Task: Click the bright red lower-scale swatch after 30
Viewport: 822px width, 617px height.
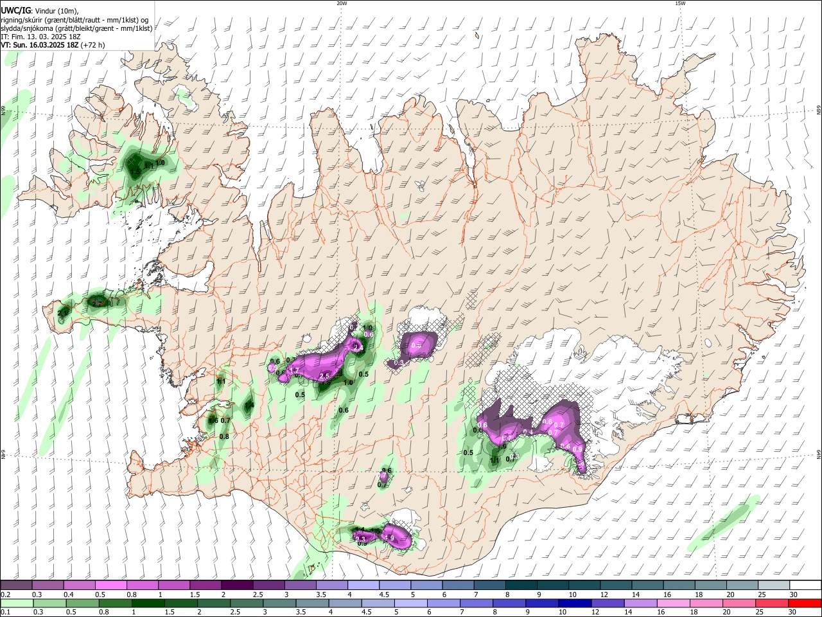Action: pos(806,603)
